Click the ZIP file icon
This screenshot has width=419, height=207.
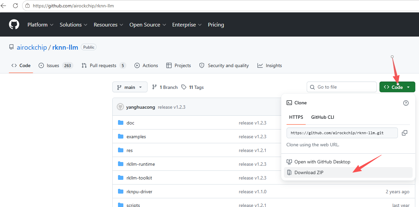pyautogui.click(x=289, y=172)
